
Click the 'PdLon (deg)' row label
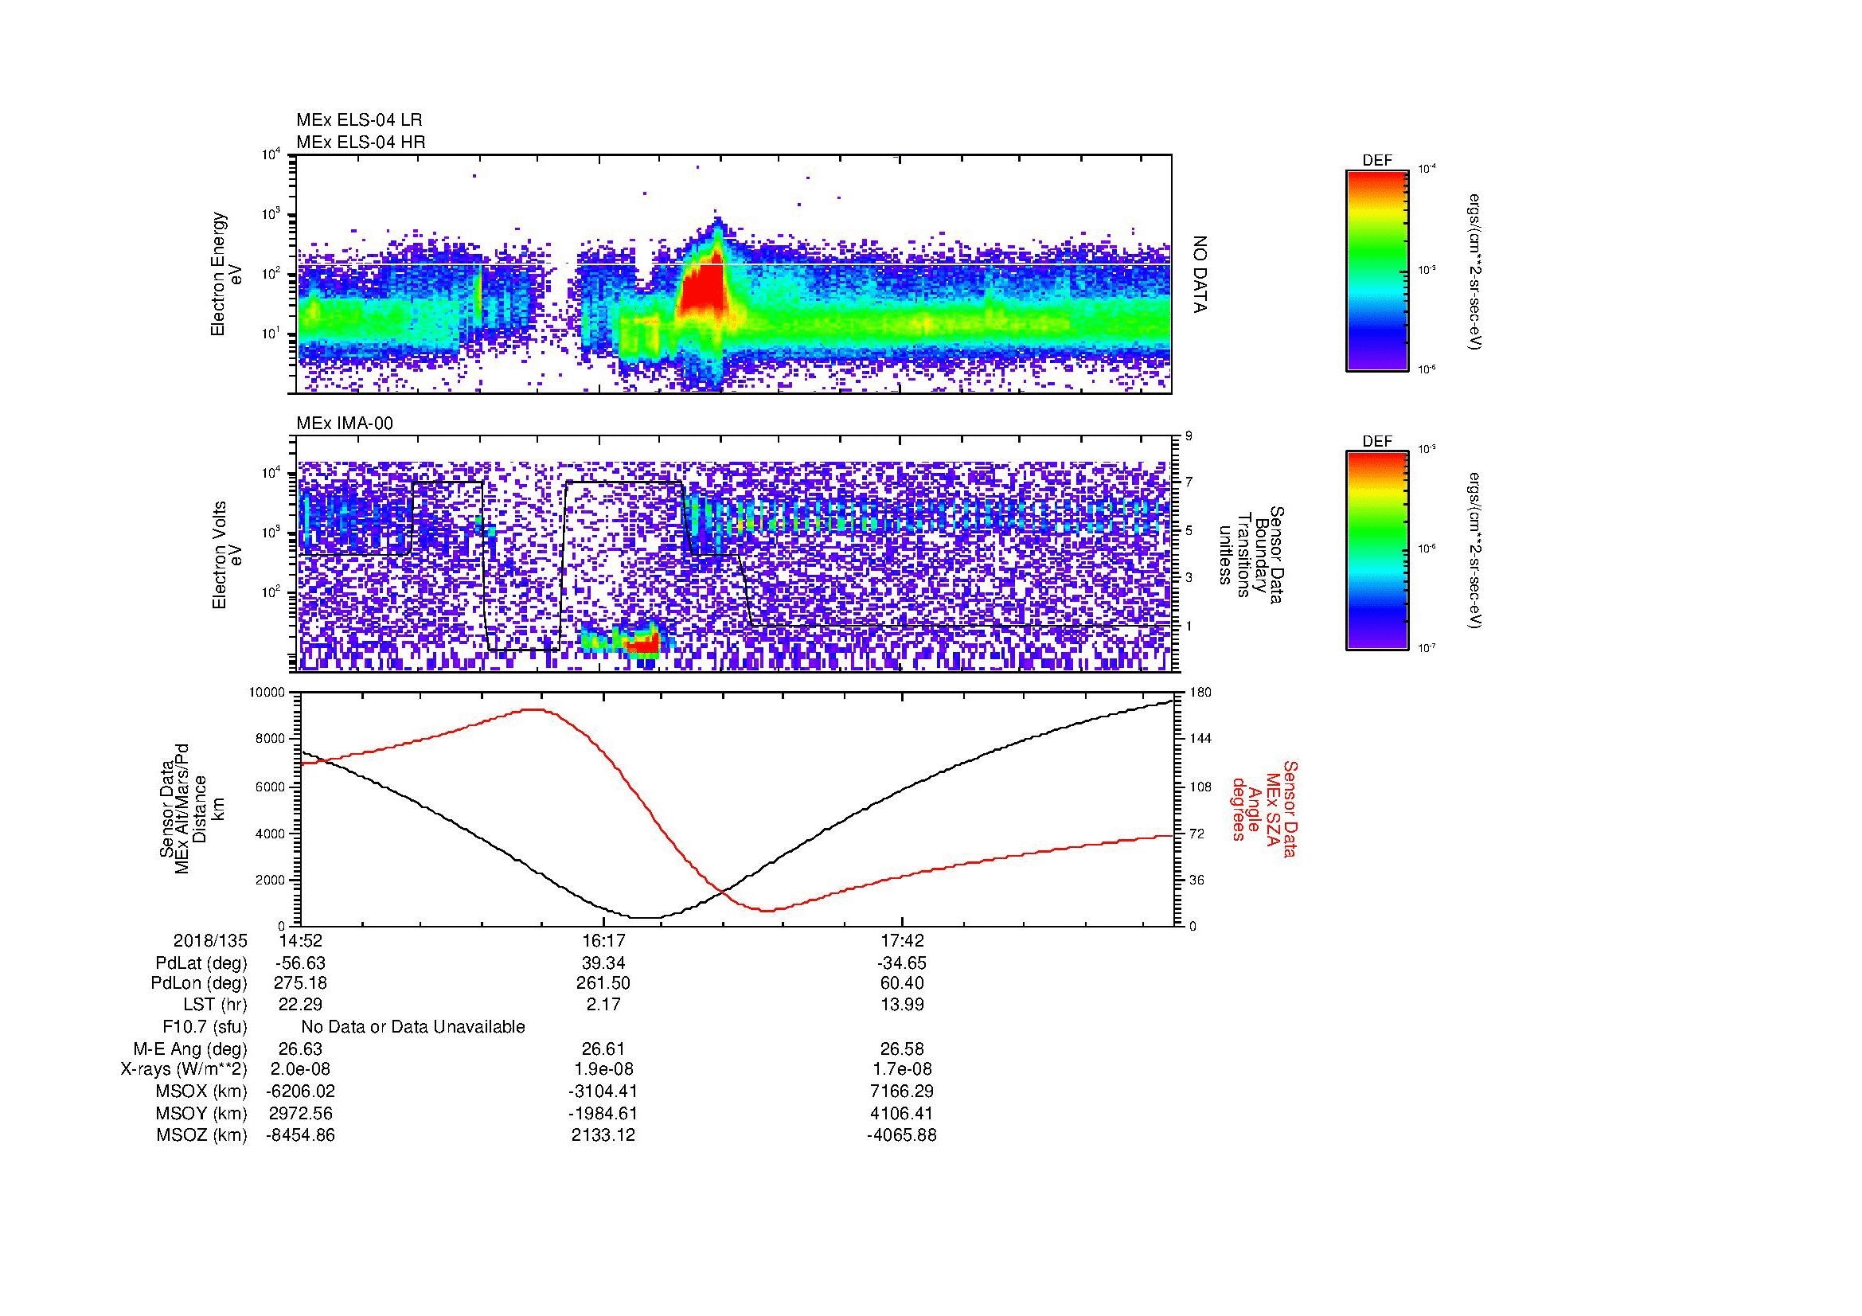(x=199, y=983)
